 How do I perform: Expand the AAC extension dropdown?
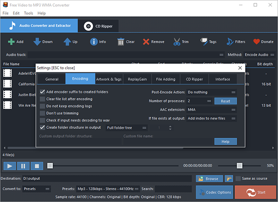212,110
